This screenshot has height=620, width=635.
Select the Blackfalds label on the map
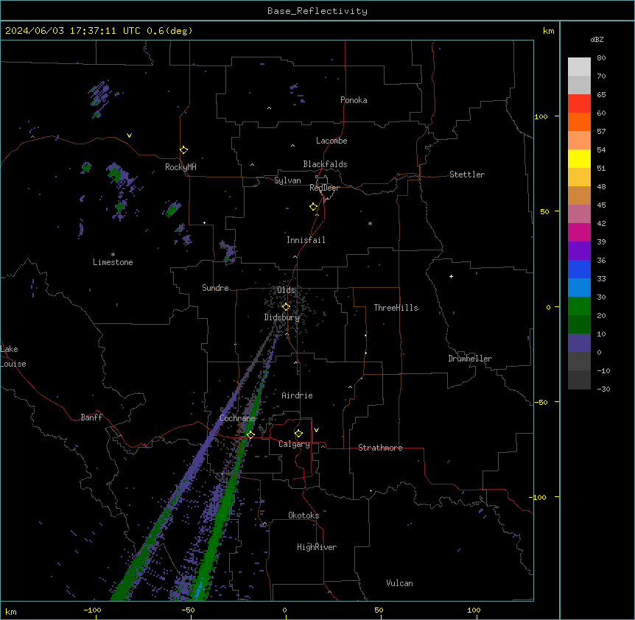(325, 164)
